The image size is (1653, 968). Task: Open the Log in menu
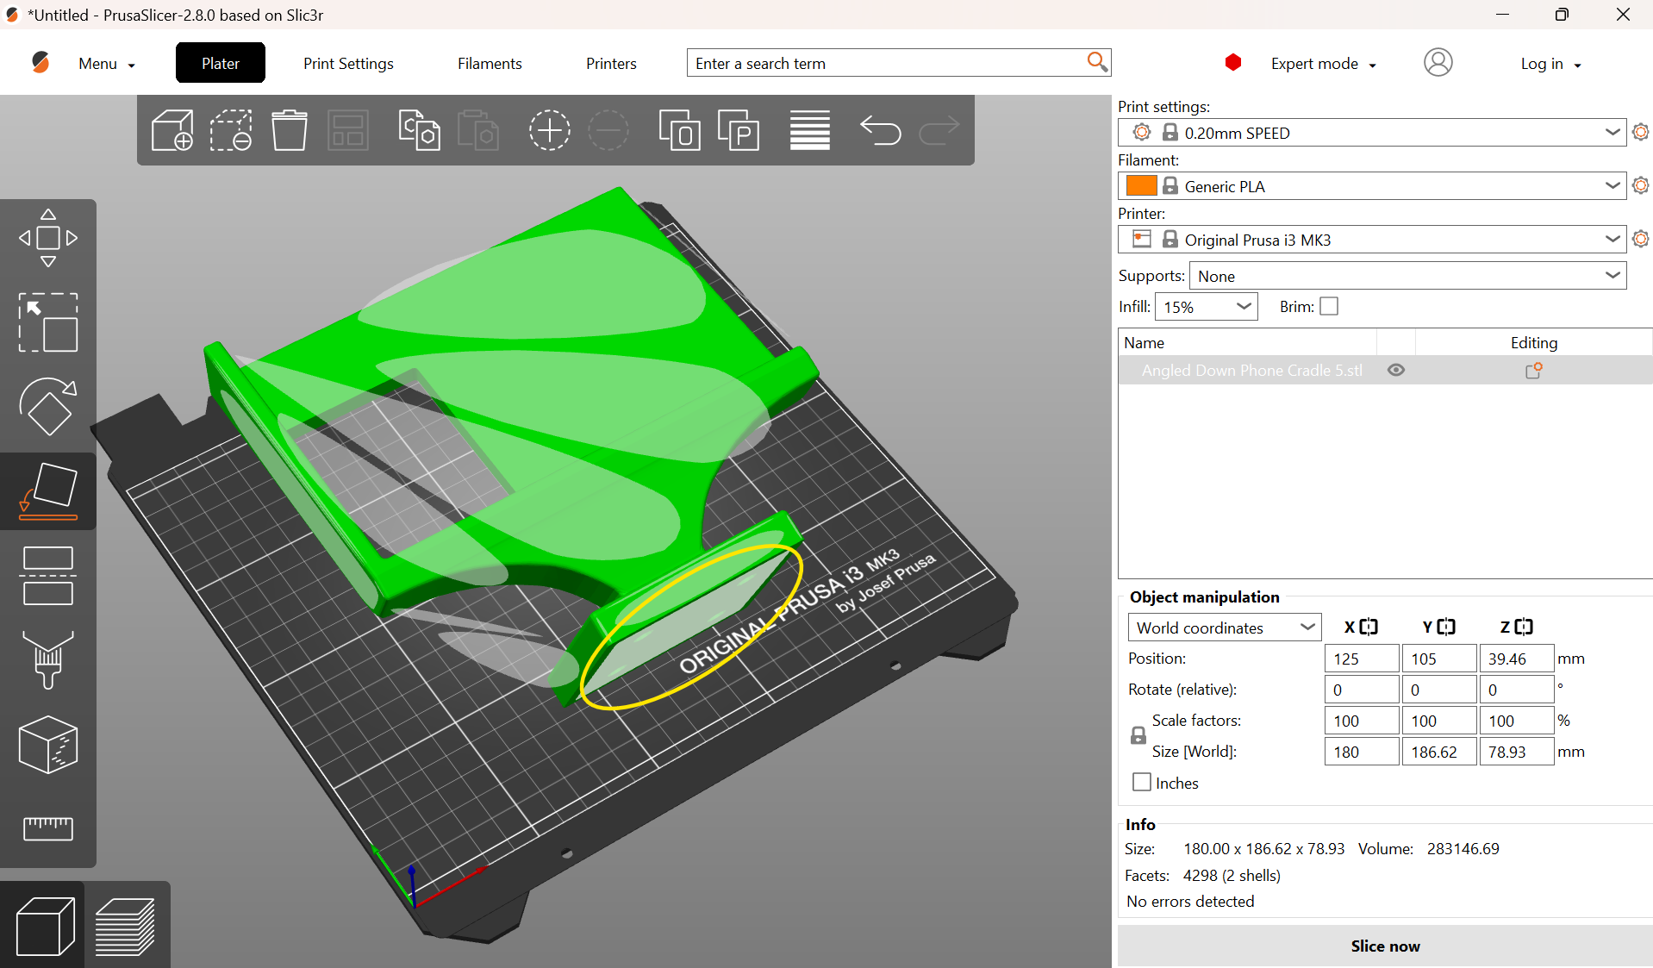pos(1550,64)
